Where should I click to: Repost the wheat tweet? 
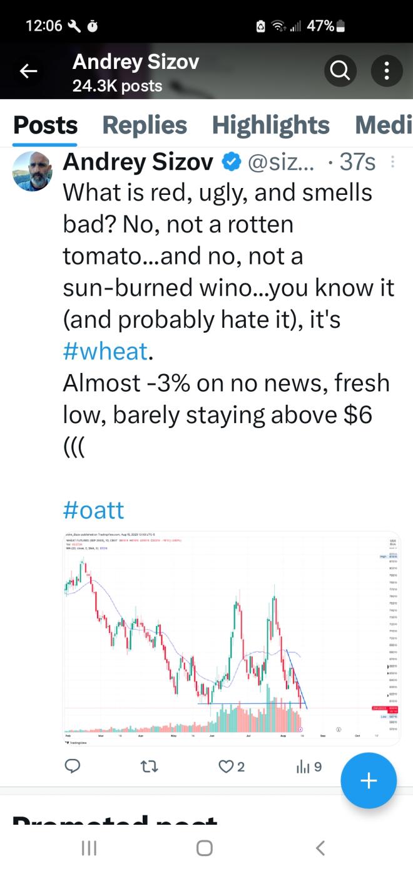[149, 766]
